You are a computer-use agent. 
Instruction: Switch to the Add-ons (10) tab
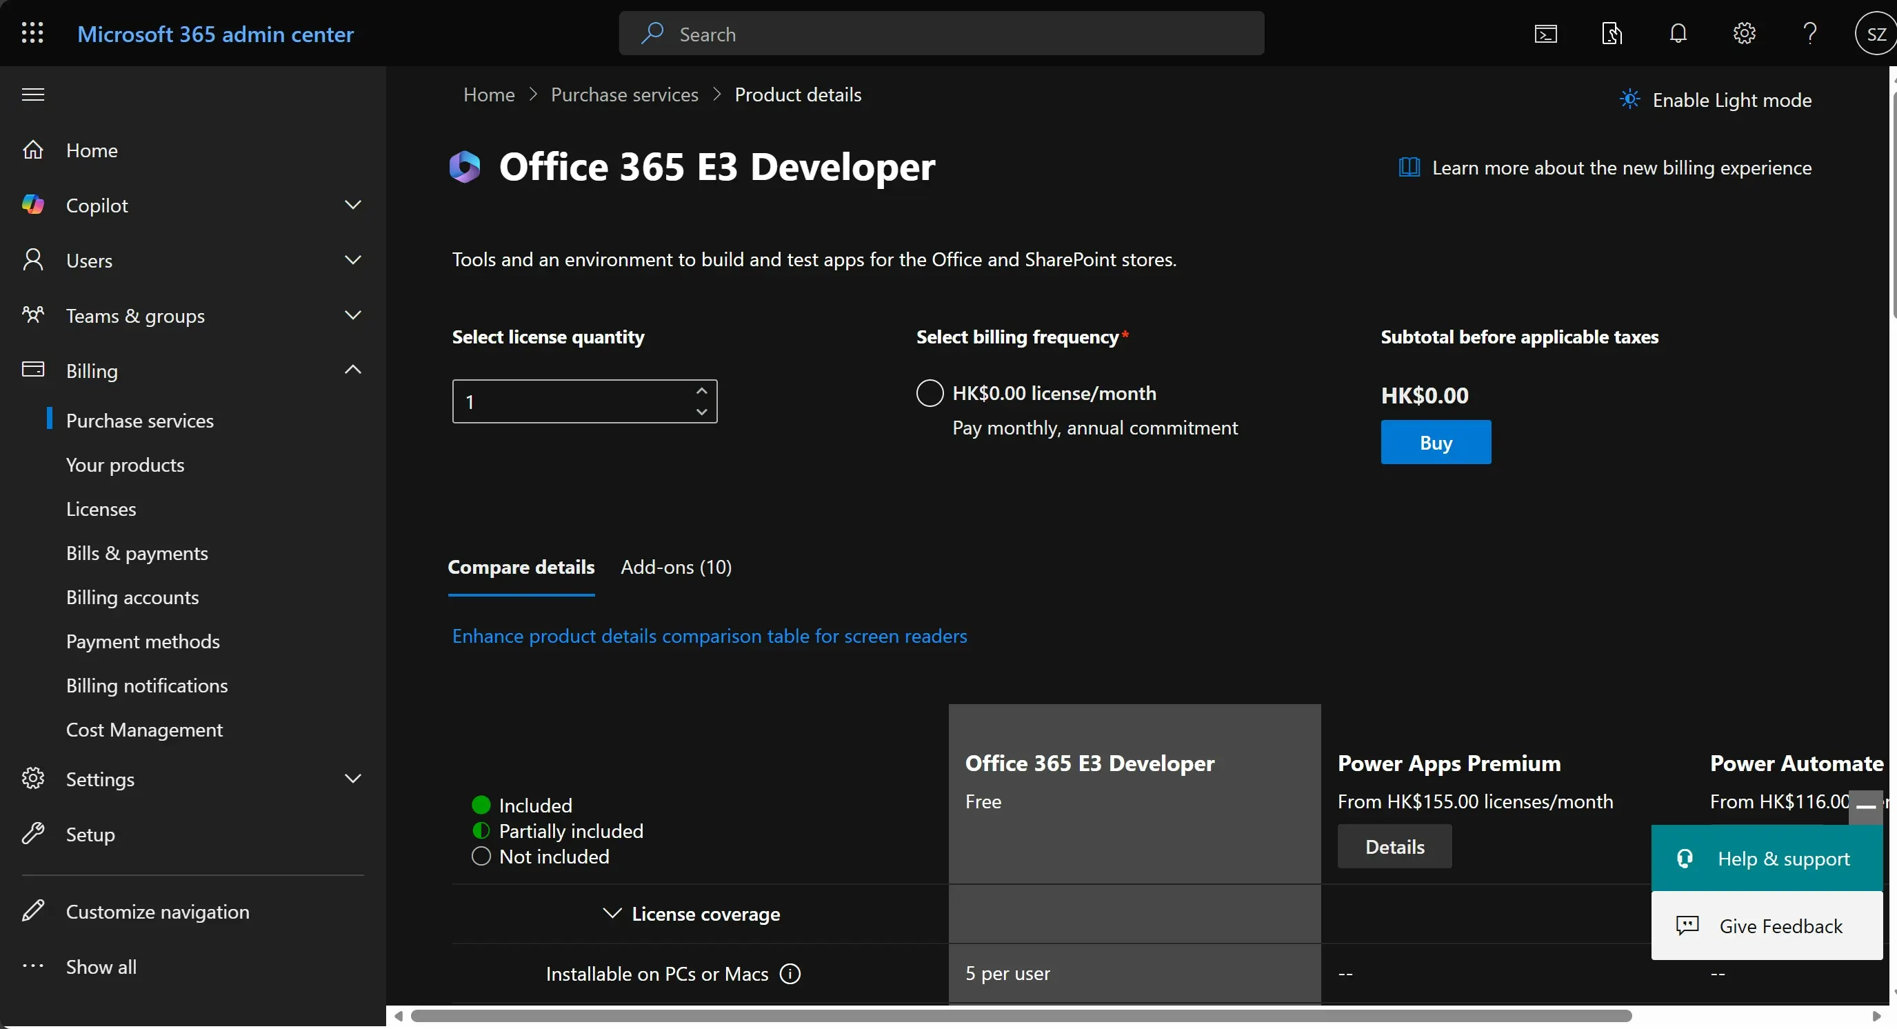[675, 567]
